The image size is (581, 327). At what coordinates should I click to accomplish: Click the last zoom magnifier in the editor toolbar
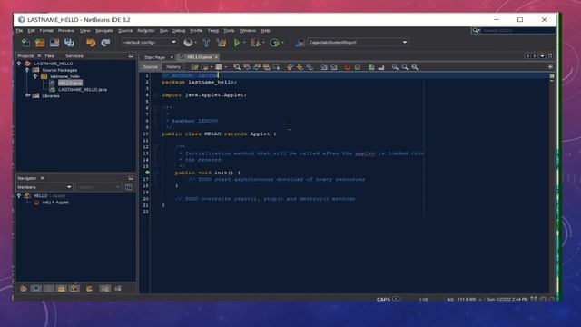point(415,67)
